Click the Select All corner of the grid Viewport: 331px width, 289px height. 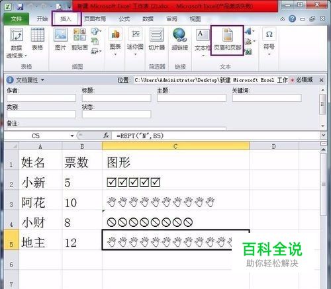click(x=11, y=146)
